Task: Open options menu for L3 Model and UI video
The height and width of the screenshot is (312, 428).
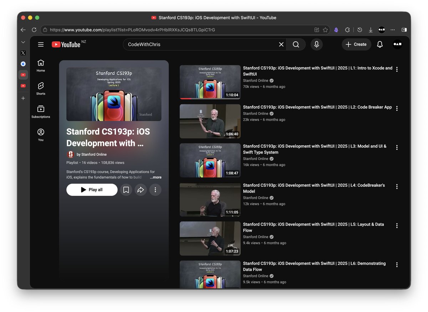Action: tap(397, 147)
